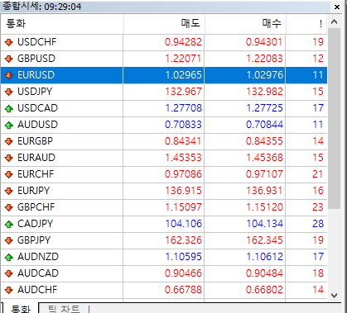347x313 pixels.
Task: Click the down arrow icon beside EURJPY
Action: click(9, 191)
